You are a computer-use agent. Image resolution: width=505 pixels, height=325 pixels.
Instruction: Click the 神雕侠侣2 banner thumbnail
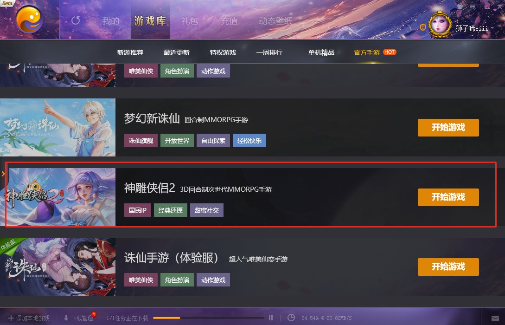(x=59, y=197)
